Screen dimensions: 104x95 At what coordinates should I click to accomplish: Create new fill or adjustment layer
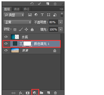[x=35, y=93]
